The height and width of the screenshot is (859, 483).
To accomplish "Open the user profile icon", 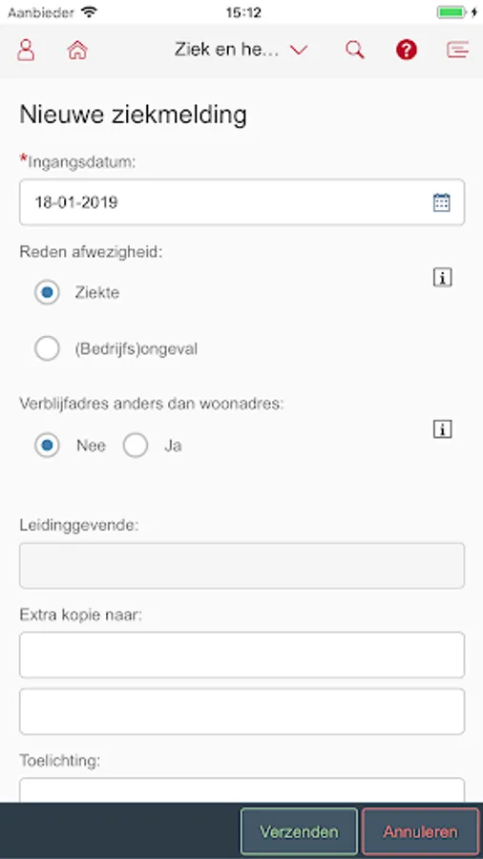I will coord(25,50).
